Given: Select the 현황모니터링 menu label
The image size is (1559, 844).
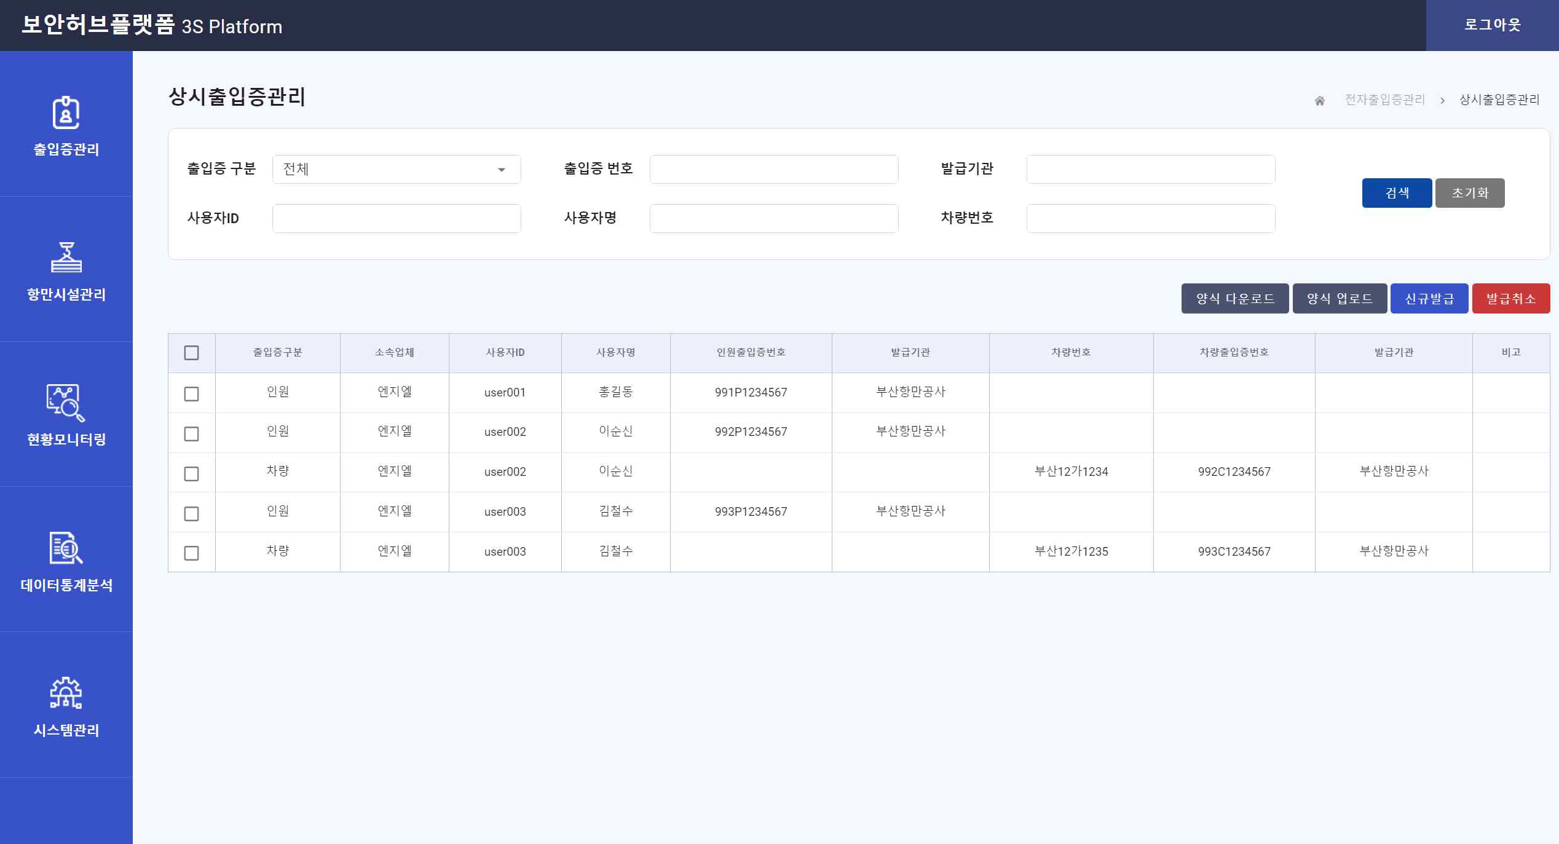Looking at the screenshot, I should coord(66,440).
